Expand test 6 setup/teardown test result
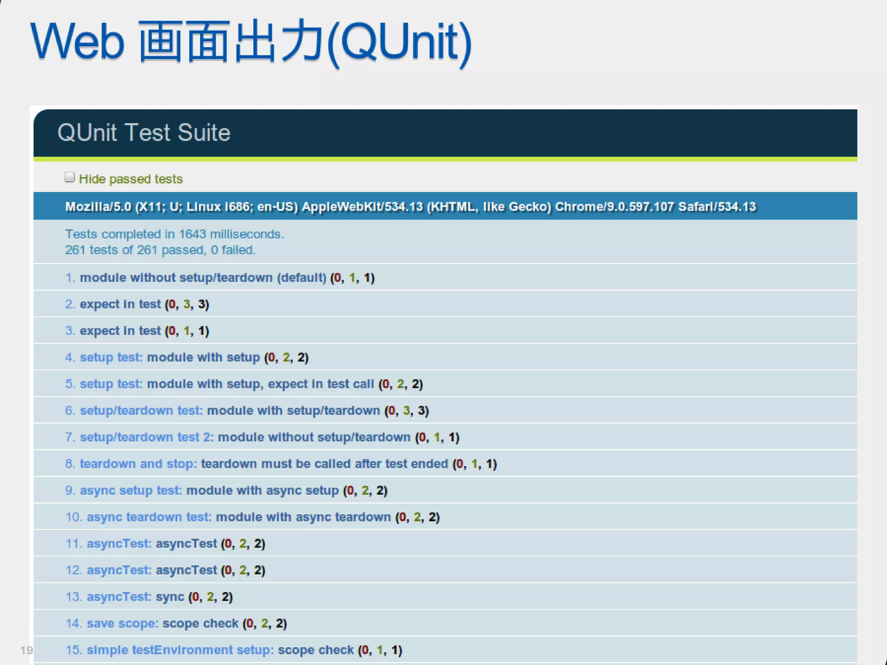 (445, 410)
